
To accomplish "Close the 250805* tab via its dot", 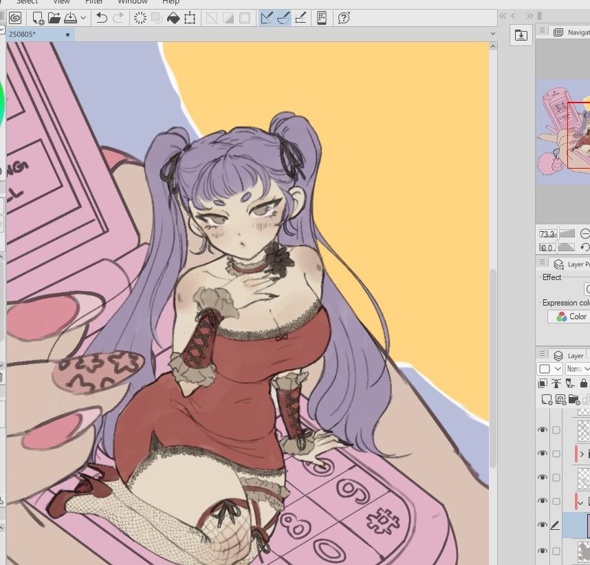I will click(67, 34).
